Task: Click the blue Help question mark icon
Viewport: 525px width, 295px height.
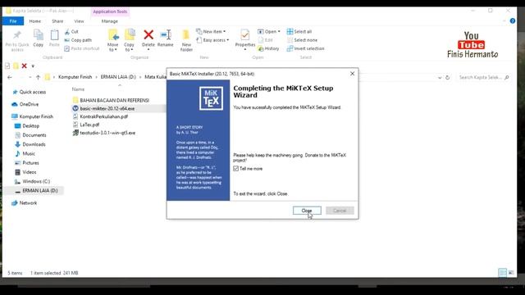Action: point(513,20)
